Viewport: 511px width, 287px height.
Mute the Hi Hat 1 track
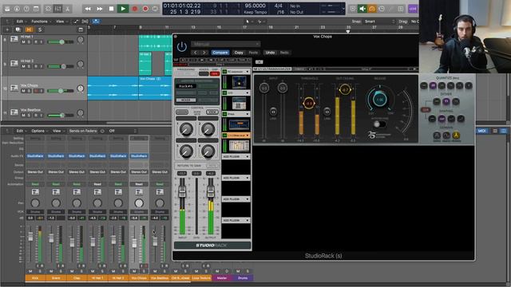point(23,42)
